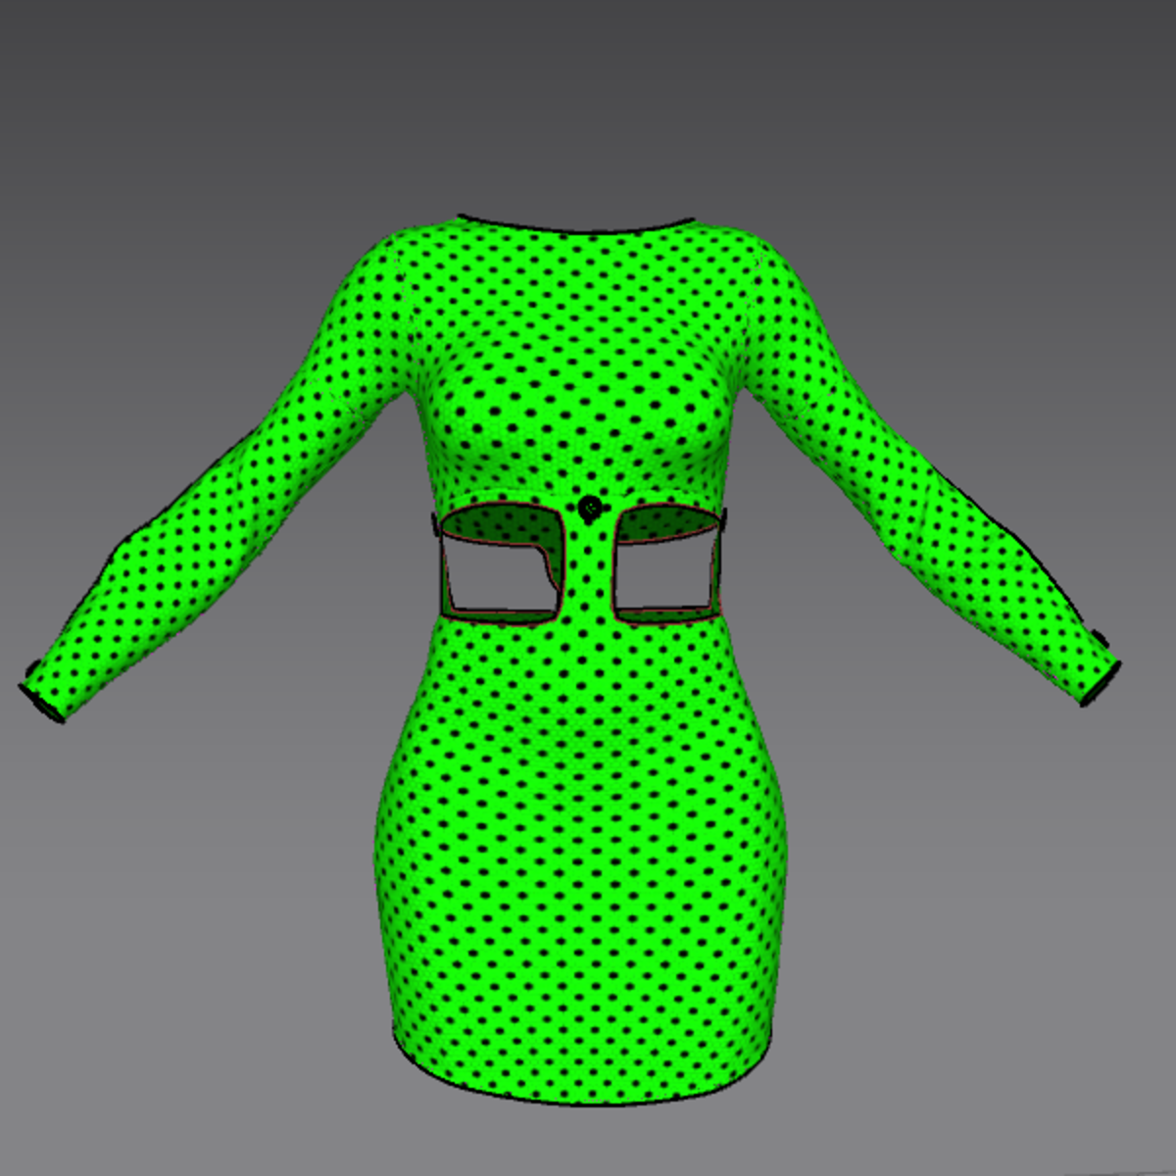The height and width of the screenshot is (1176, 1176).
Task: Select the chest area of the bodice
Action: [578, 392]
